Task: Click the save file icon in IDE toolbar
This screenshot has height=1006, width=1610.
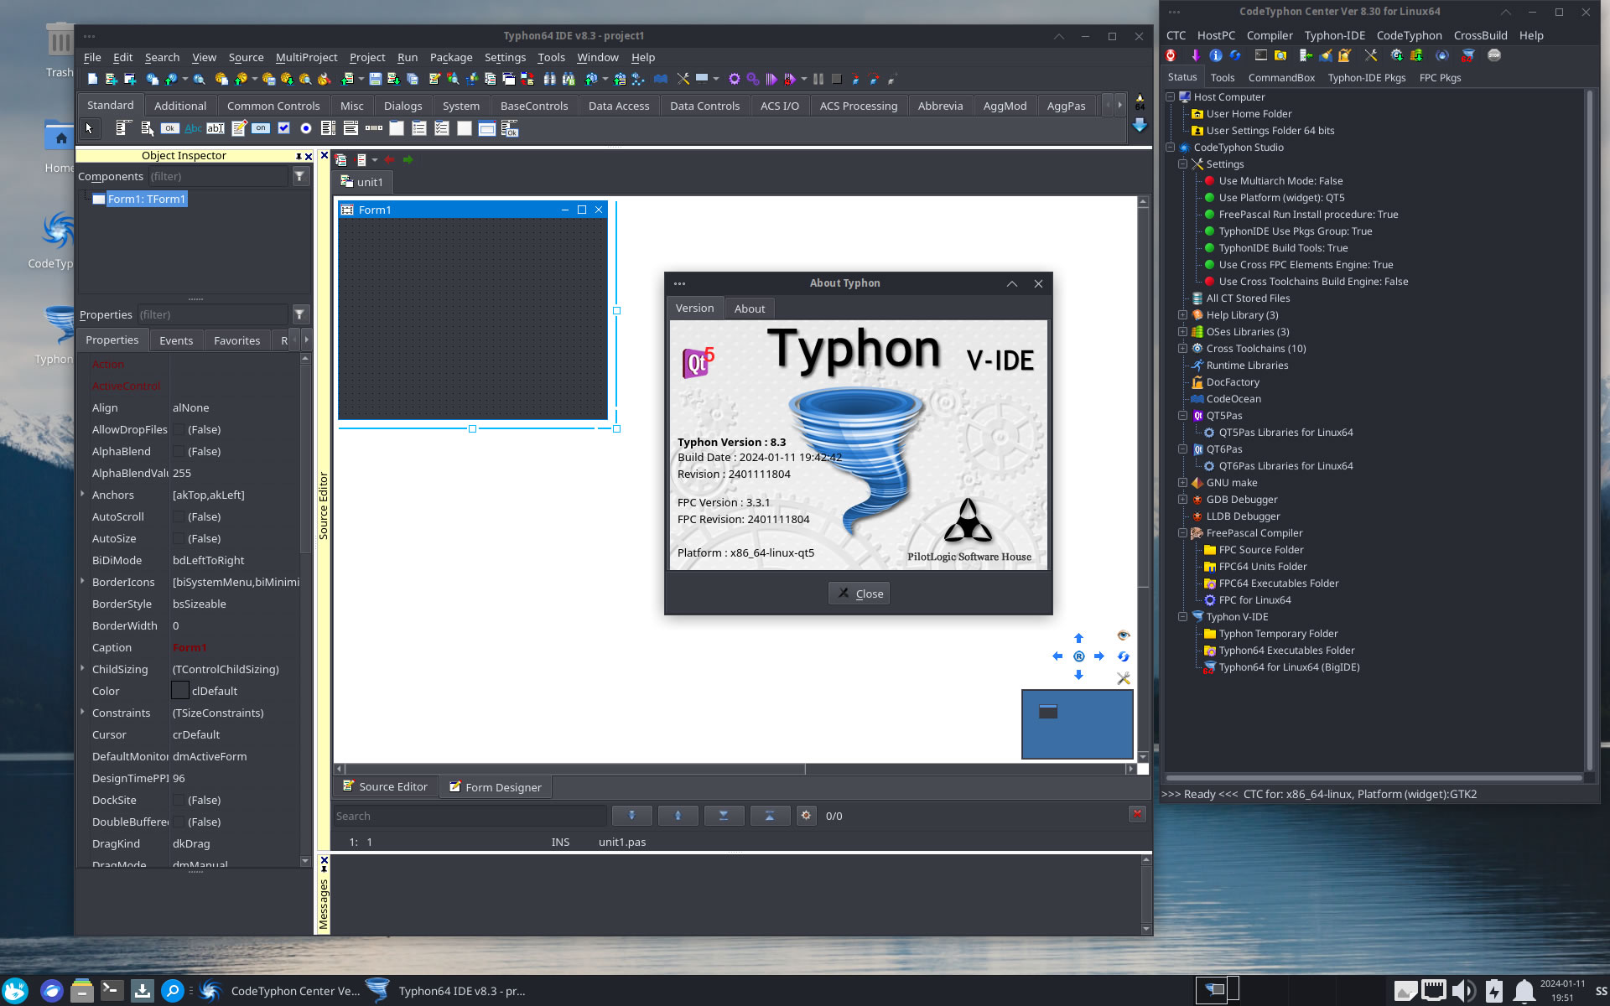Action: pyautogui.click(x=375, y=79)
